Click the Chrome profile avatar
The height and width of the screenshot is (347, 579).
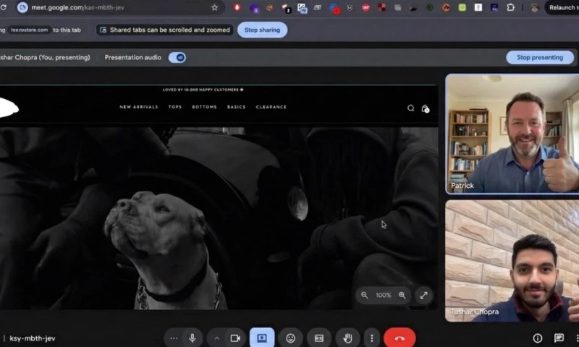click(534, 7)
